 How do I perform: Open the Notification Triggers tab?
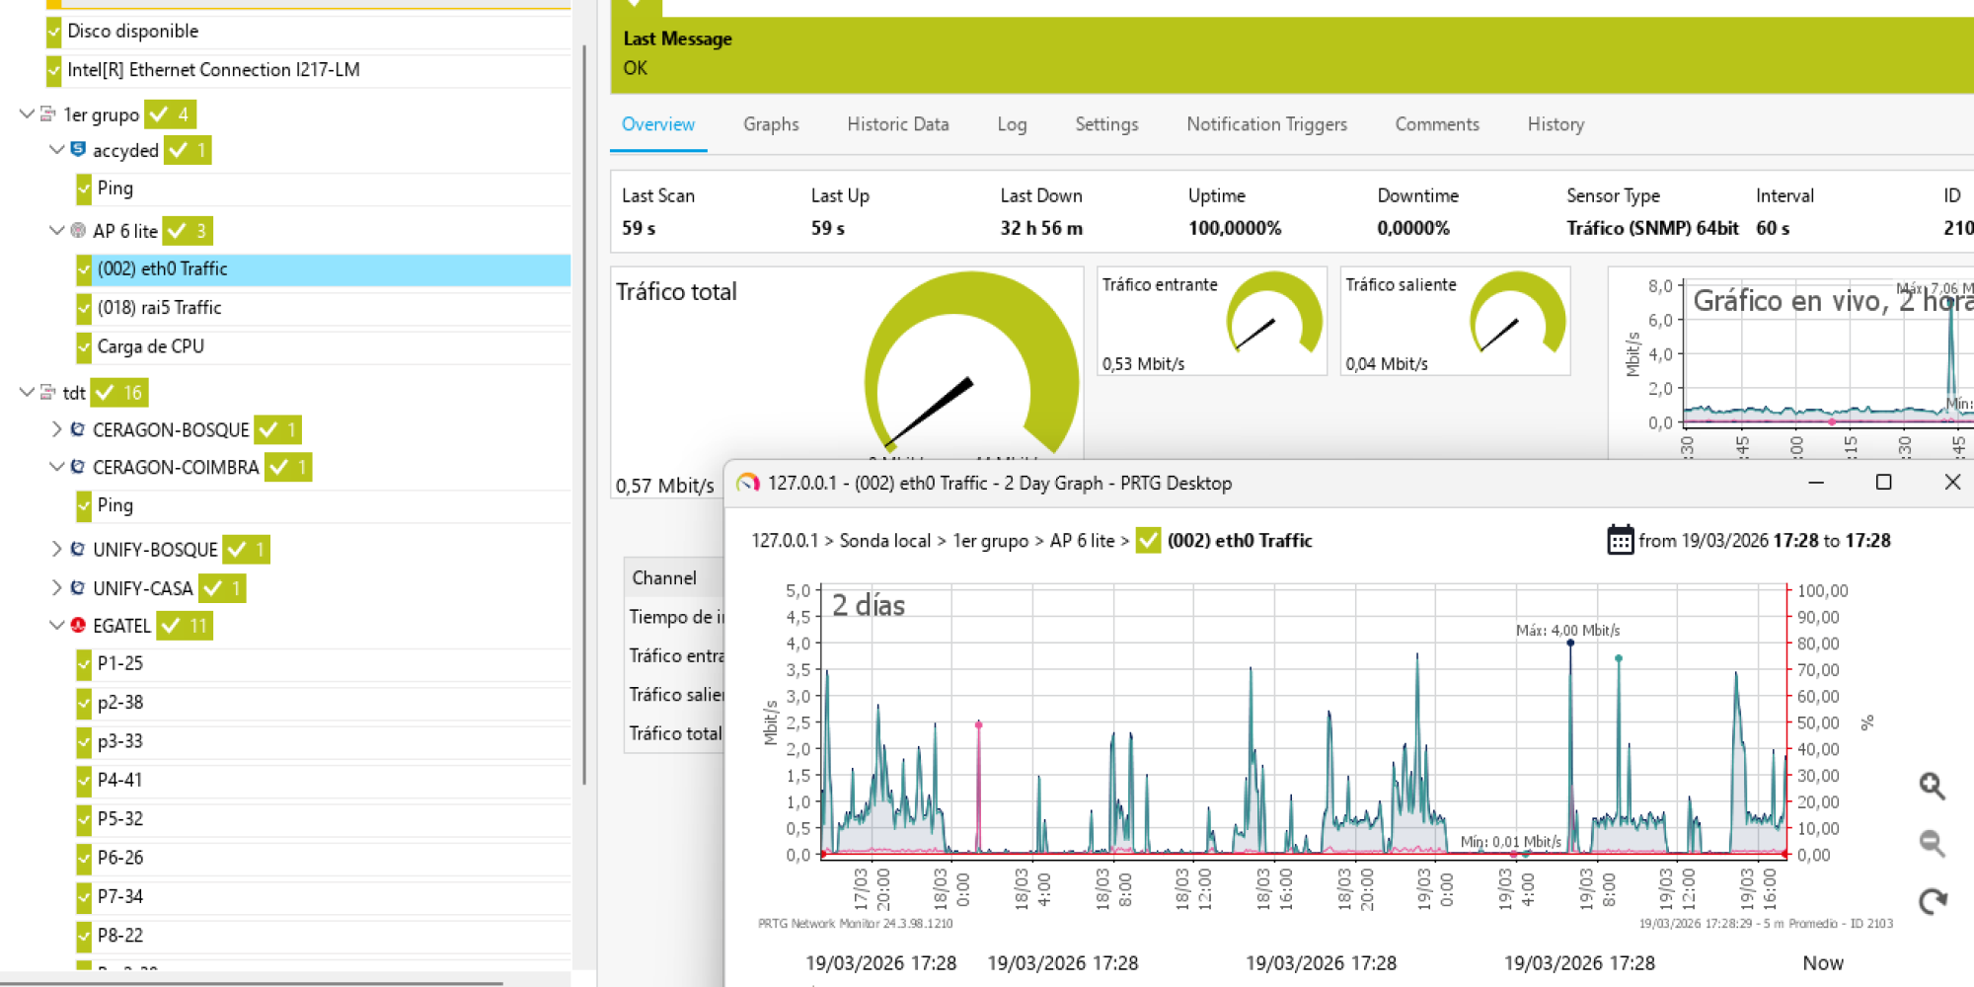pyautogui.click(x=1266, y=124)
